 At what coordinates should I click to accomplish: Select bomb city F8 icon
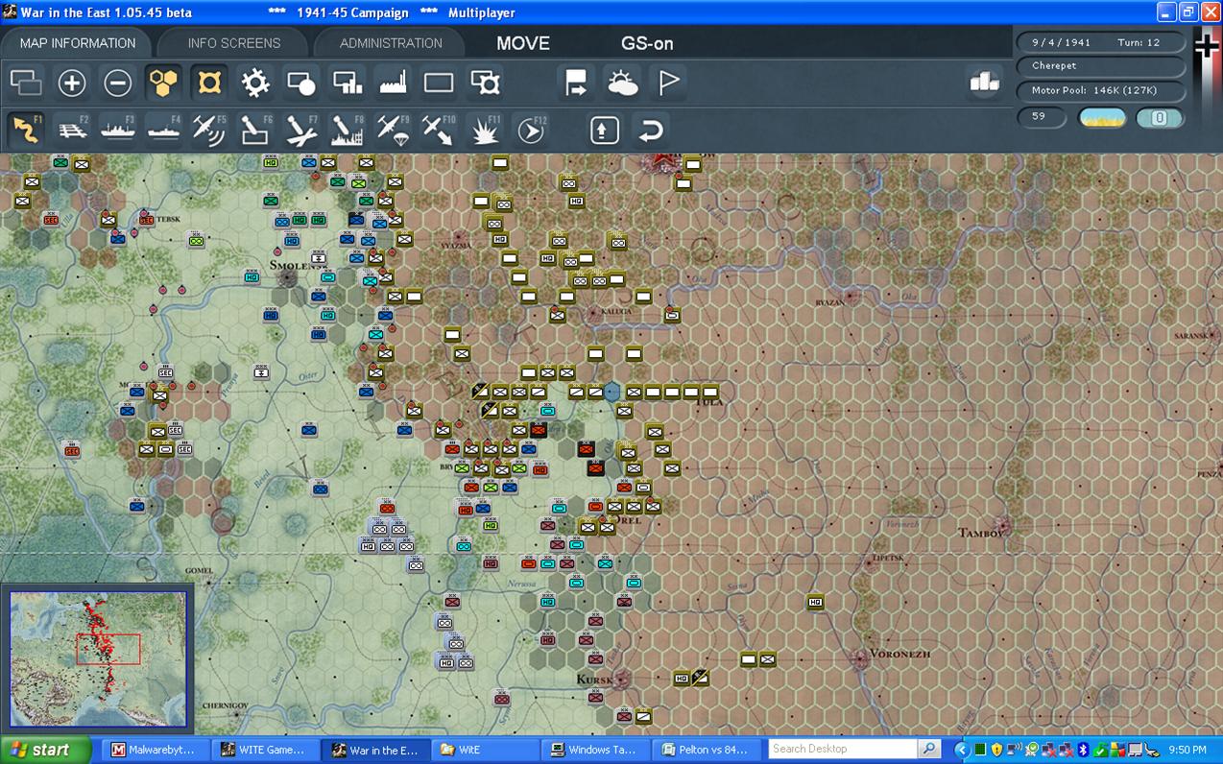pos(348,130)
